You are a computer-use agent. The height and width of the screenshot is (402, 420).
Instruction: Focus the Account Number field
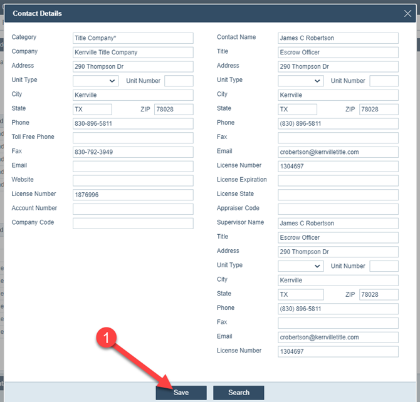coord(133,209)
